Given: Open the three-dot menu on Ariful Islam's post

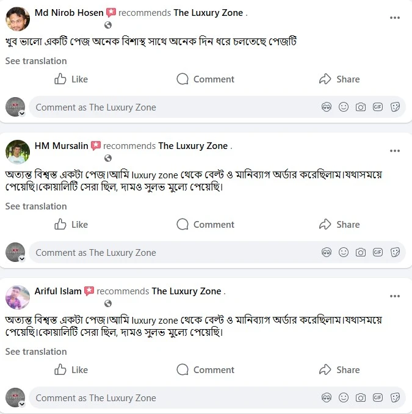Looking at the screenshot, I should (395, 296).
